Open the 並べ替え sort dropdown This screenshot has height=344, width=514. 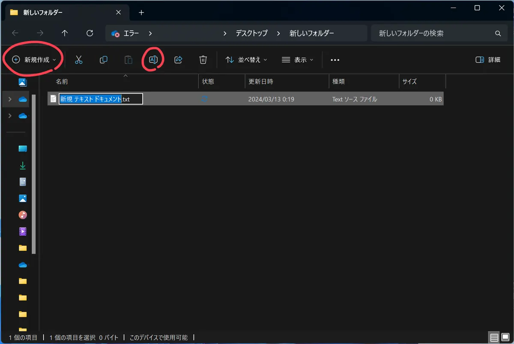click(246, 60)
